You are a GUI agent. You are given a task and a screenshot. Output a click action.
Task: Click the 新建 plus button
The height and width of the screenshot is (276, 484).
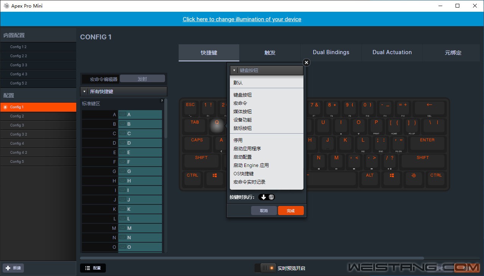13,268
